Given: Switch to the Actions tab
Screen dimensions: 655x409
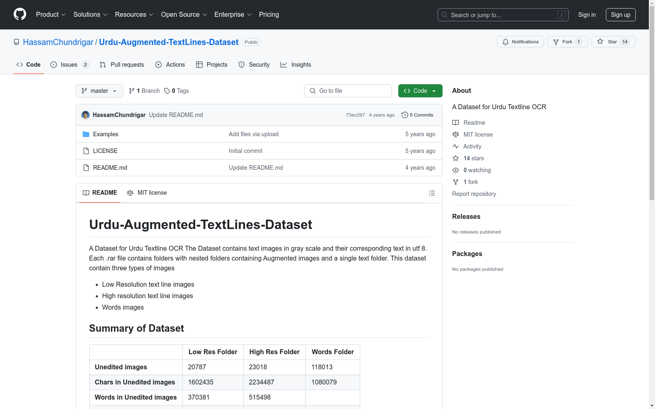Looking at the screenshot, I should [170, 65].
